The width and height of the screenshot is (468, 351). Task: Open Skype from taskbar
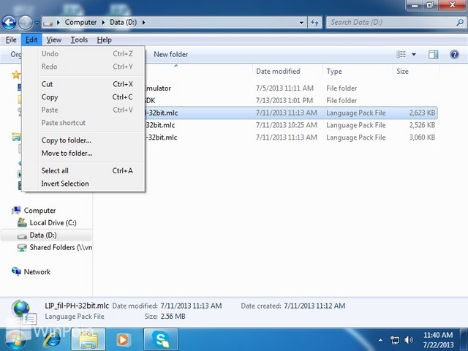click(161, 339)
